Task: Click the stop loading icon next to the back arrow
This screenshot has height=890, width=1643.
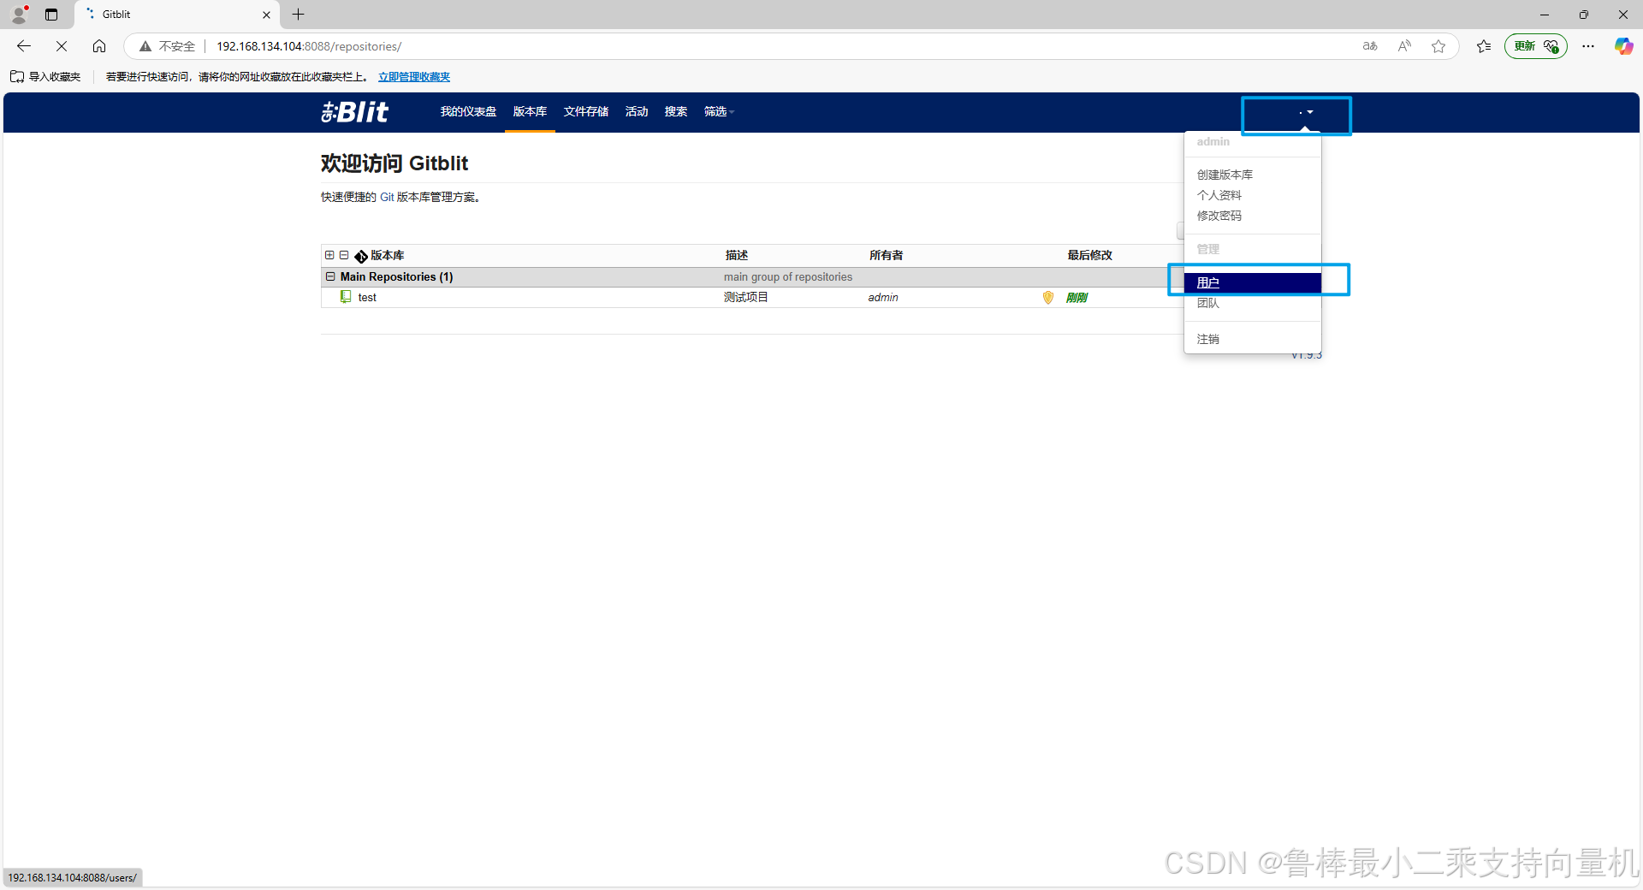Action: tap(61, 46)
